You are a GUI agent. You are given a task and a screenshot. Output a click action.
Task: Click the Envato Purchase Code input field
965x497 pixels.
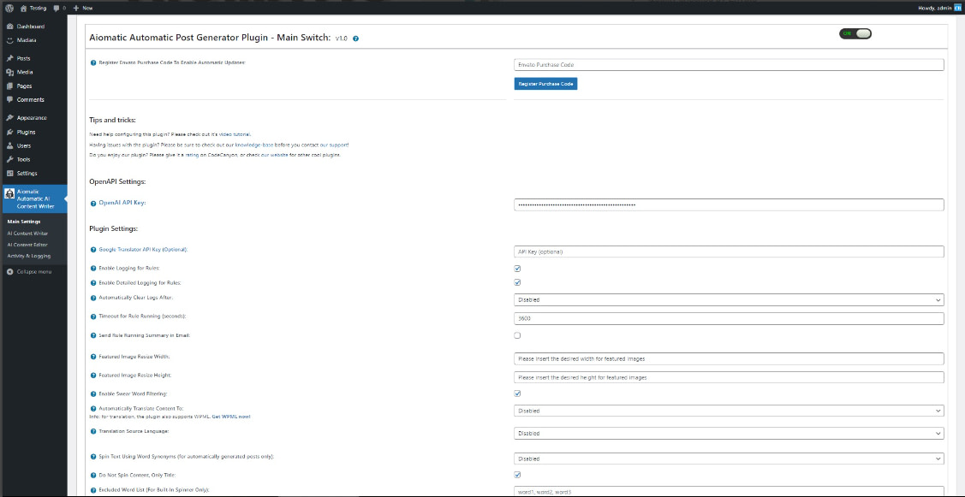click(x=729, y=65)
